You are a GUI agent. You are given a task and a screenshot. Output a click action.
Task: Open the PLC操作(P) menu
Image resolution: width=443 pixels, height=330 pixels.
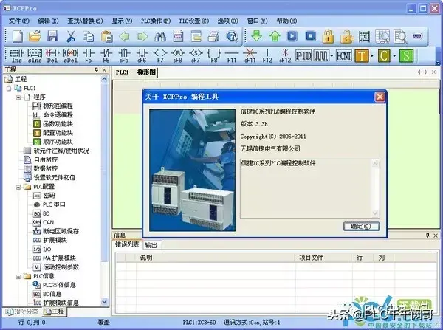[x=156, y=21]
